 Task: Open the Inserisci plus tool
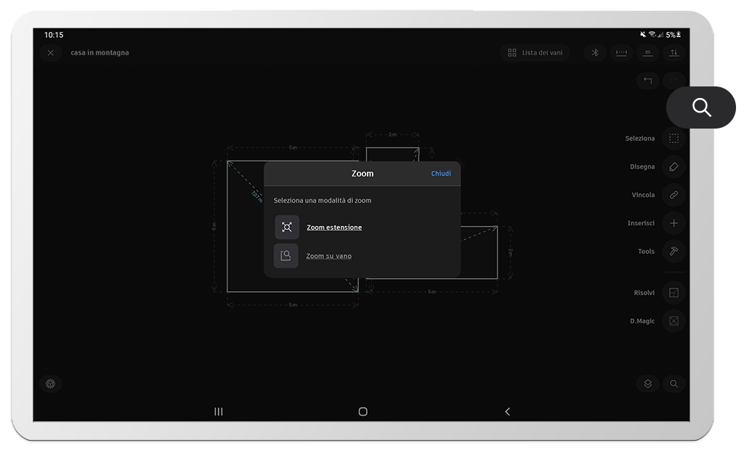pyautogui.click(x=674, y=223)
